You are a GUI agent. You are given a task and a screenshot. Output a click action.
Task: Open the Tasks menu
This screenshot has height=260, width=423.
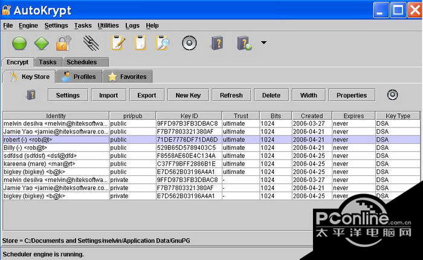(83, 25)
